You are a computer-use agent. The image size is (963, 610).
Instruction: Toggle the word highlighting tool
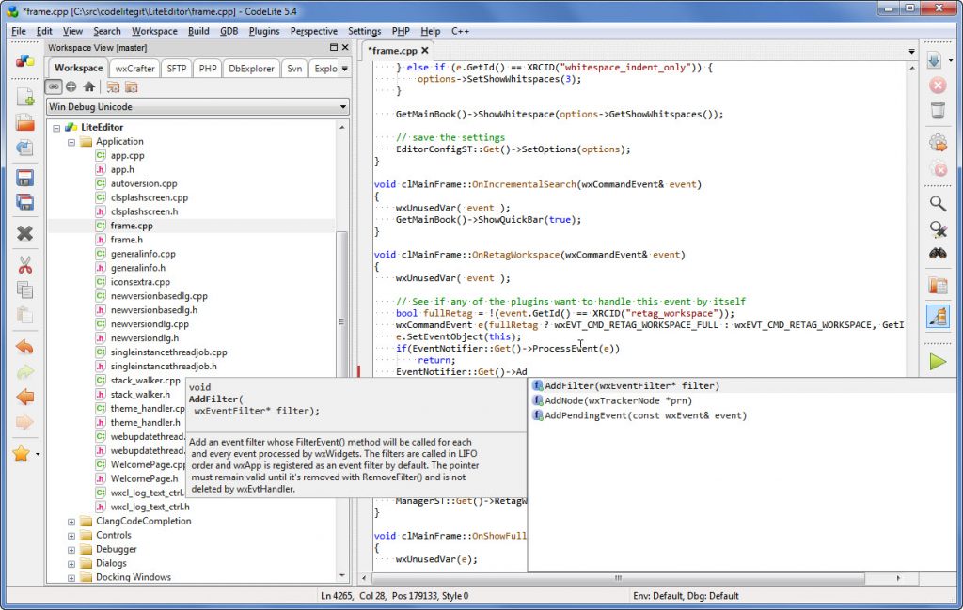(938, 317)
